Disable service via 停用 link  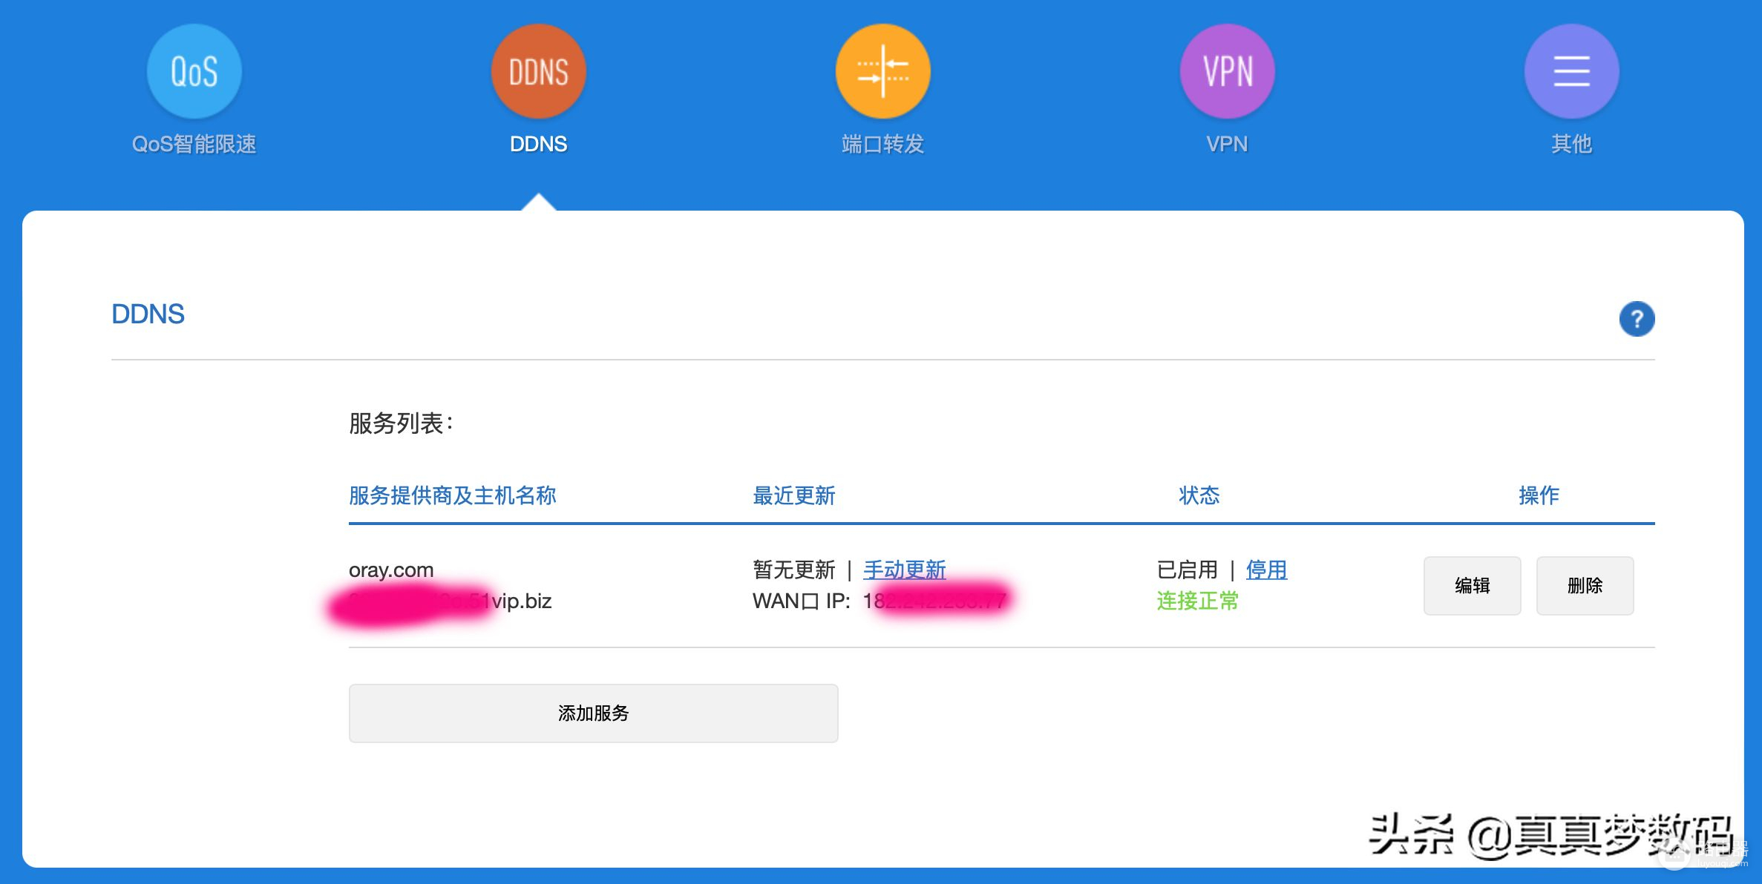(1266, 570)
